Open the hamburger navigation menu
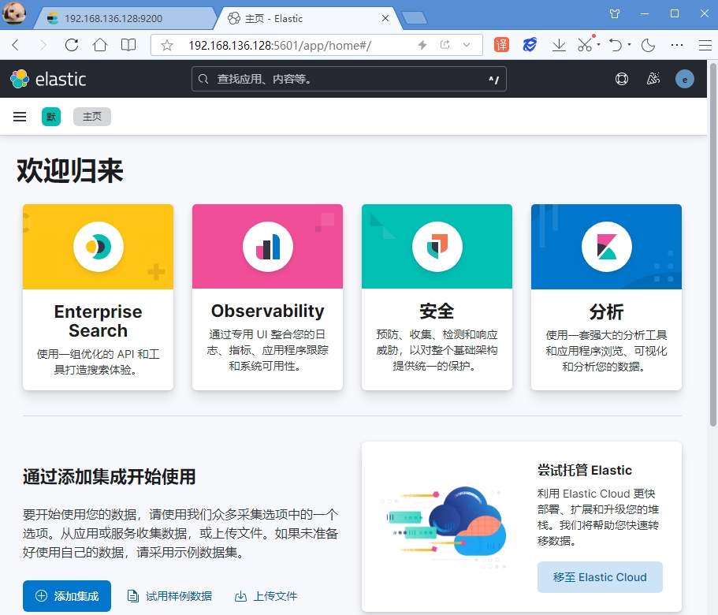 pos(20,117)
